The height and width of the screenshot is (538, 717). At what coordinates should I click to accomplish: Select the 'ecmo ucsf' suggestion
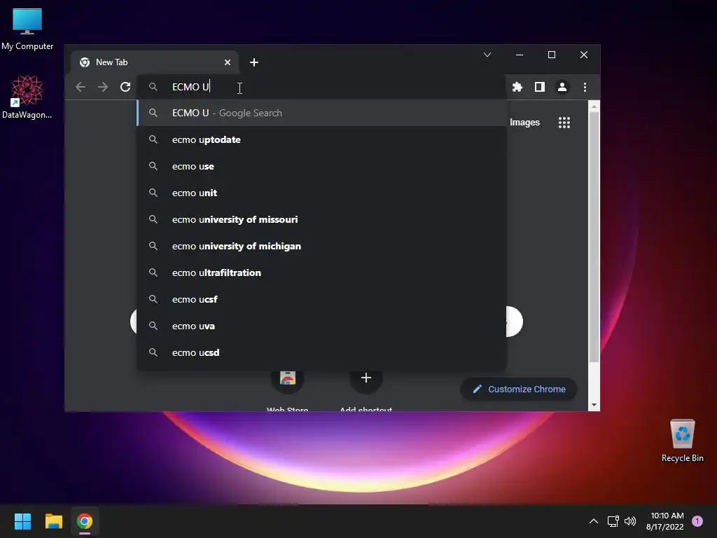322,299
